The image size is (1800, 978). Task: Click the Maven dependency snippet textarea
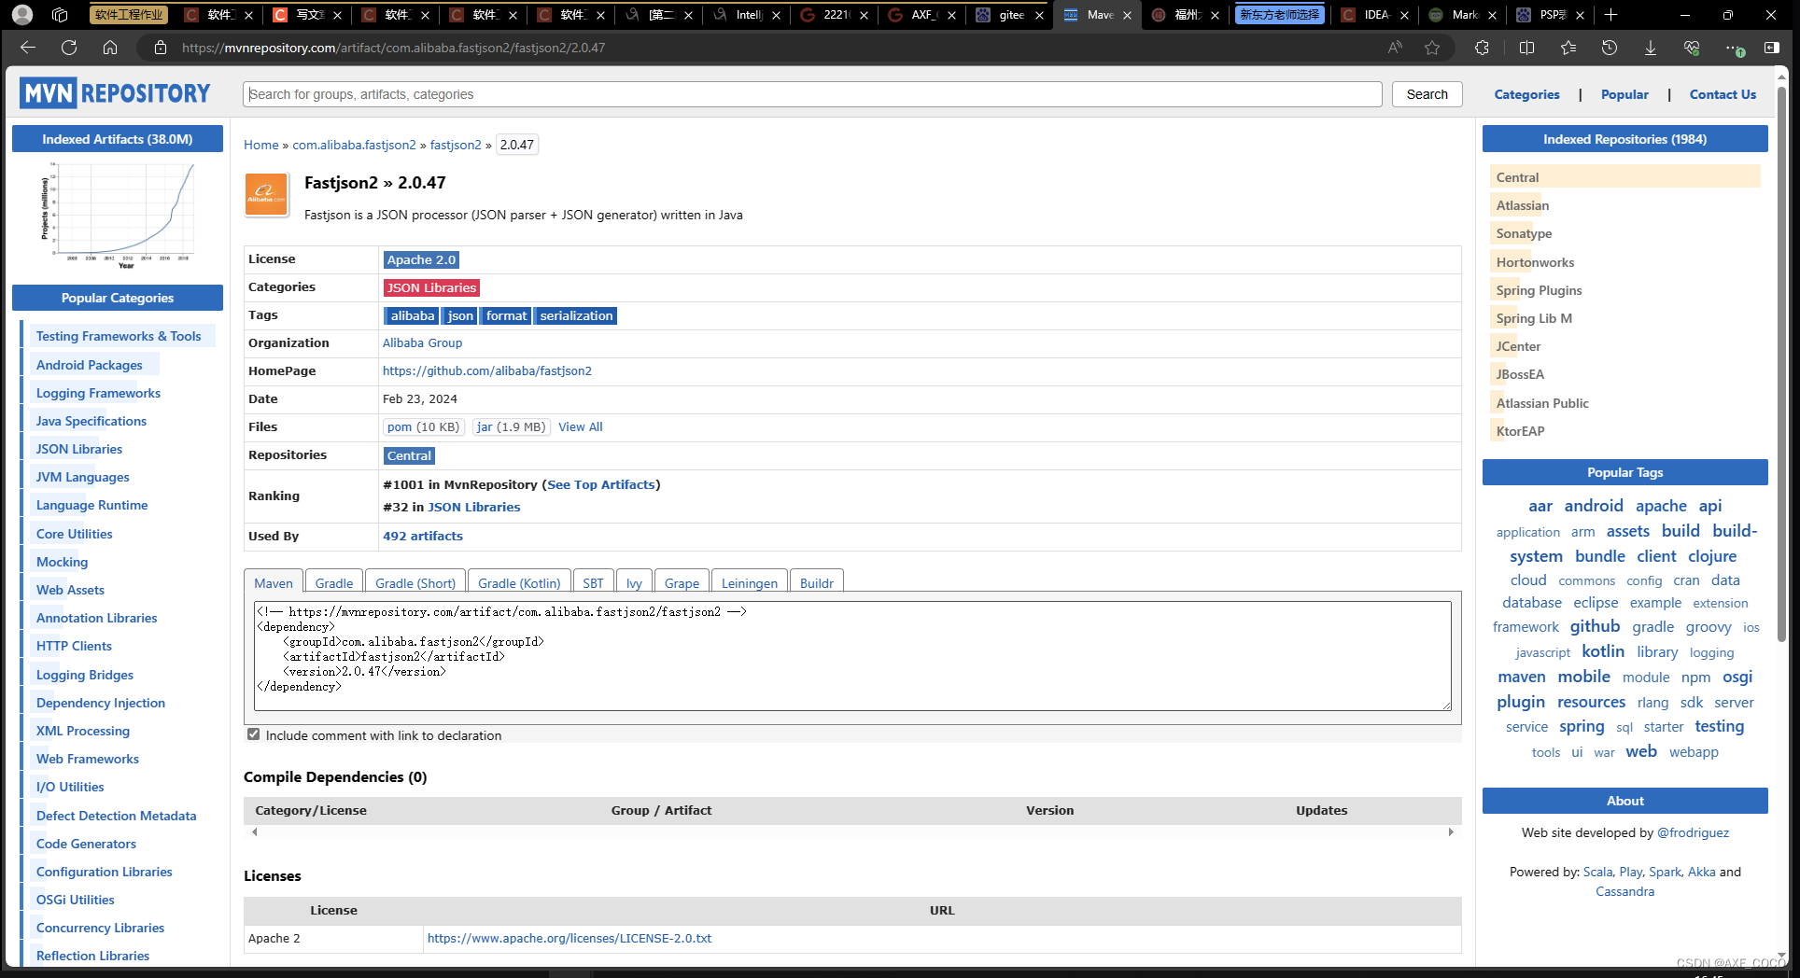(852, 656)
